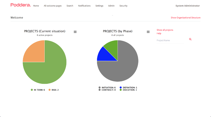
Task: Click the PROJECTS (by Phase) chart title
Action: point(118,31)
